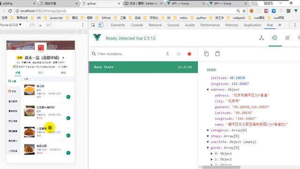Viewport: 300px width, 169px height.
Task: Switch to the Network tab
Action: coord(155,25)
